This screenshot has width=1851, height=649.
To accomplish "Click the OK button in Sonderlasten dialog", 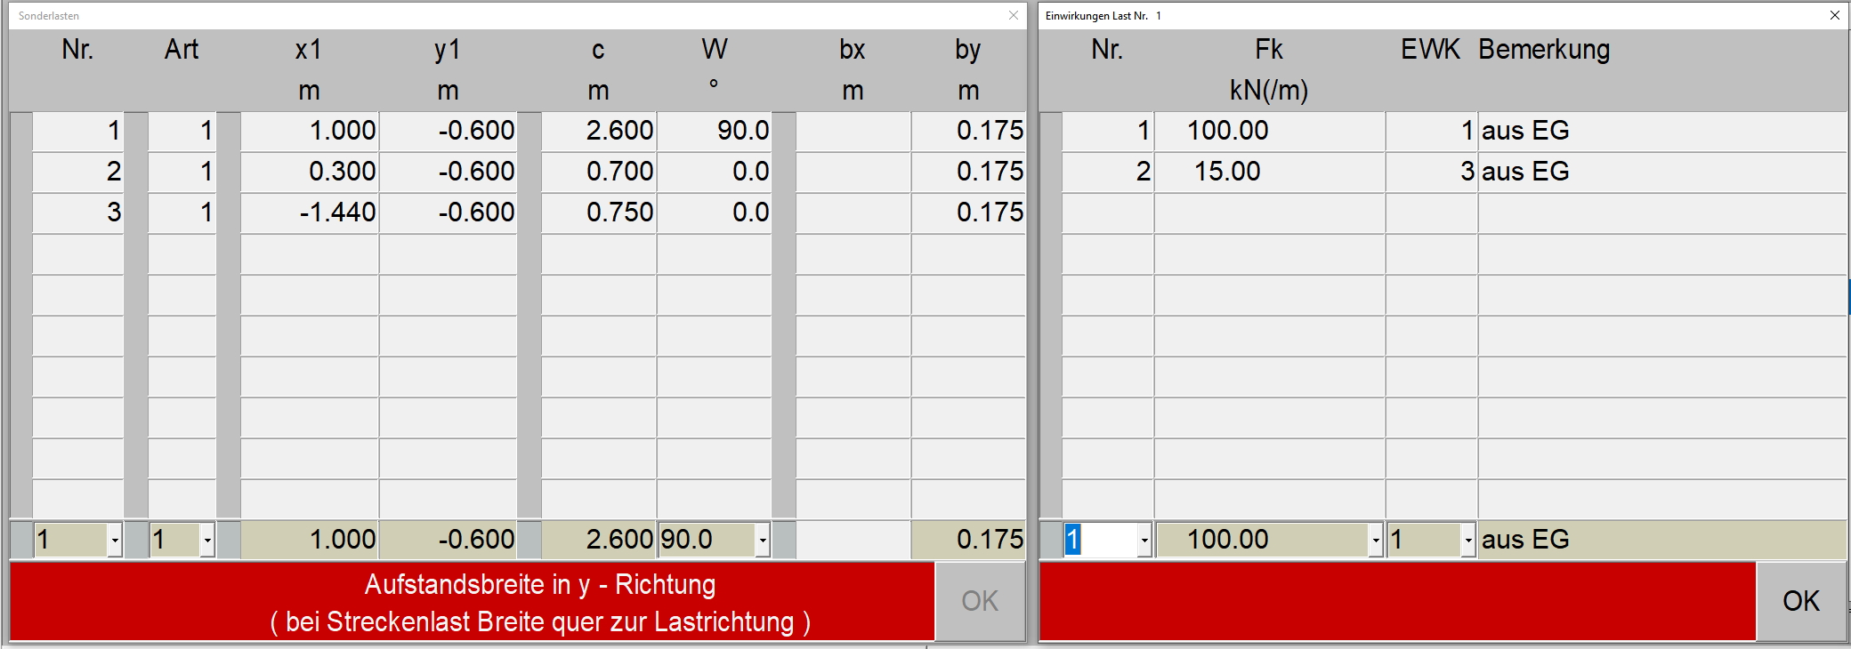I will 980,601.
